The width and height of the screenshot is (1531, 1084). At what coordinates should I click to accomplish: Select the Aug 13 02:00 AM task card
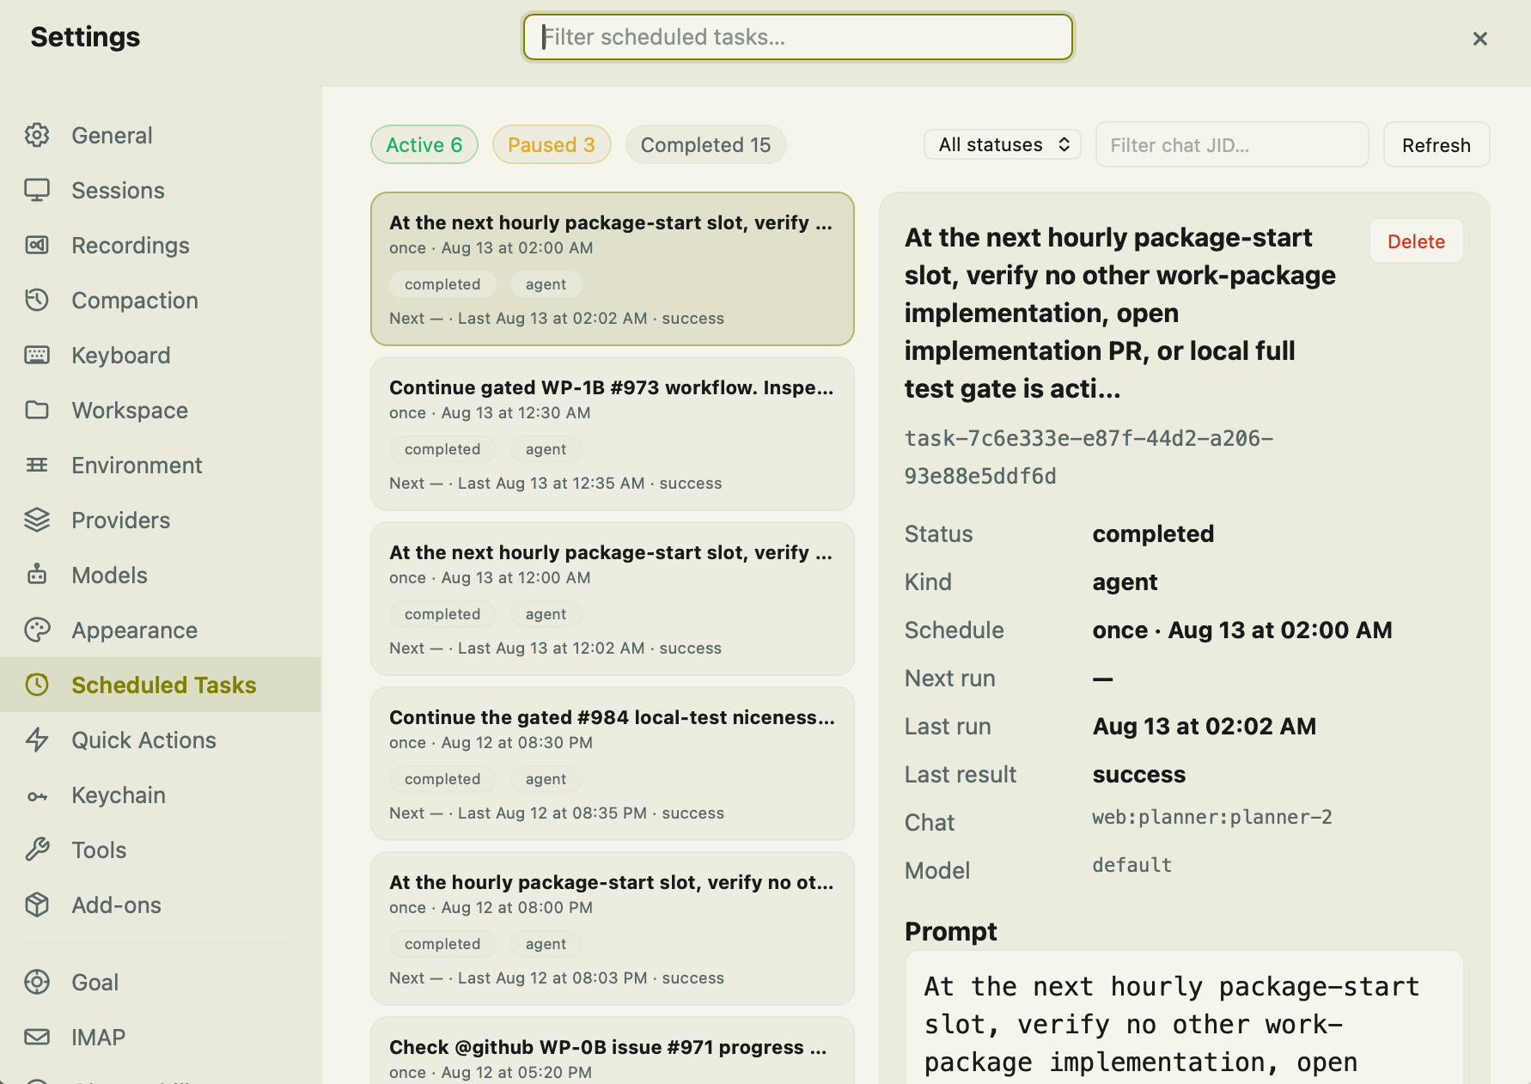(613, 269)
